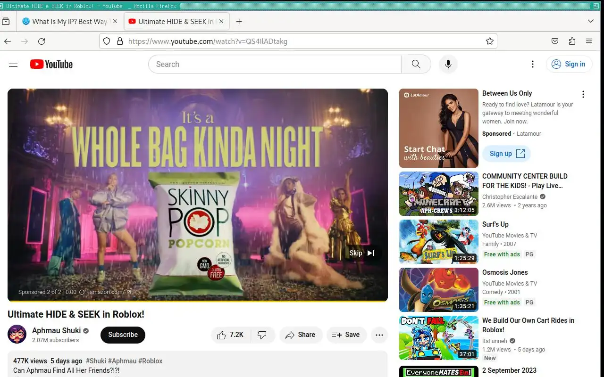This screenshot has height=377, width=604.
Task: Click the YouTube logo
Action: click(51, 64)
